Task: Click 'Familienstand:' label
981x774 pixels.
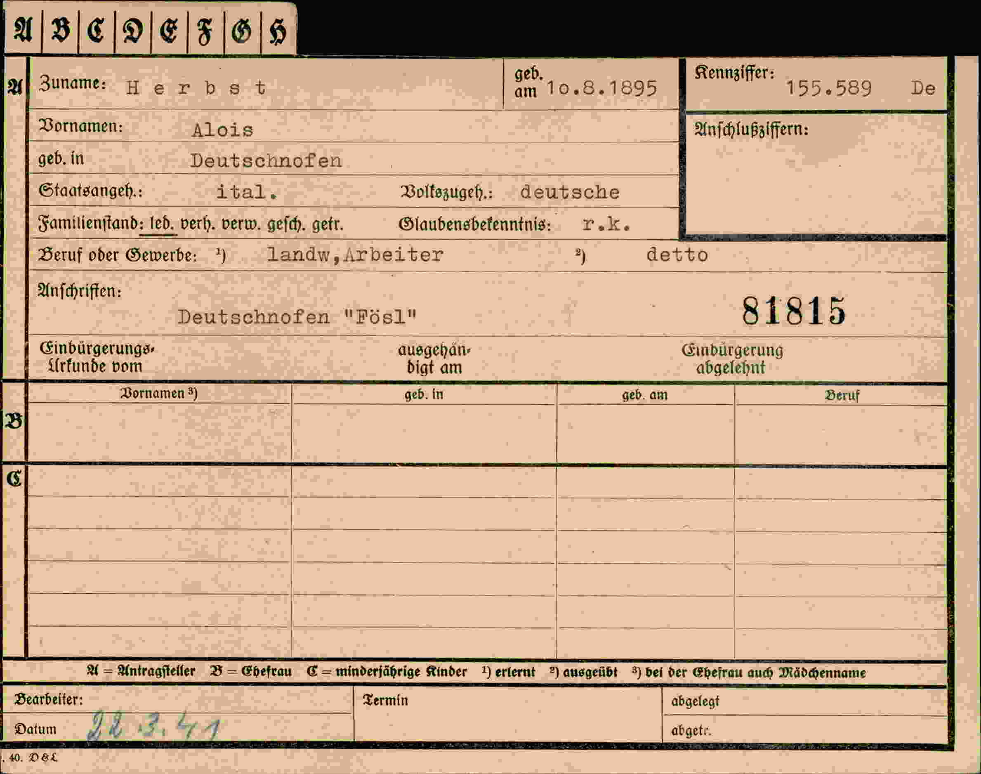Action: coord(92,224)
